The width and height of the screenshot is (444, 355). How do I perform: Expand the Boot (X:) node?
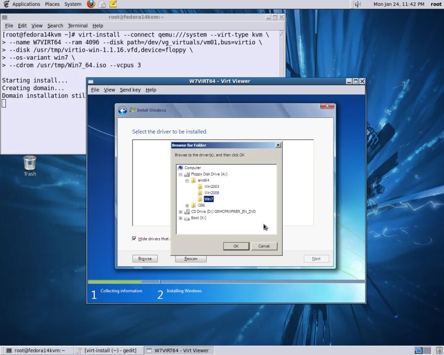pos(181,218)
